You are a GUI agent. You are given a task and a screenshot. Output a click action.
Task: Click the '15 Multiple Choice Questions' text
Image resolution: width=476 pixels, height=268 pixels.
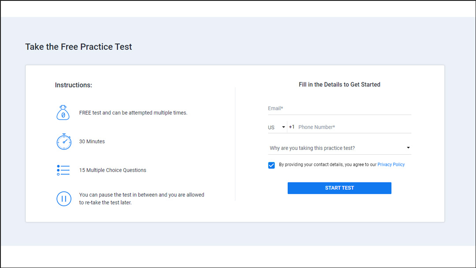tap(113, 170)
